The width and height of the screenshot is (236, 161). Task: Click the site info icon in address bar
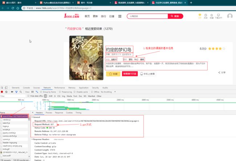(24, 8)
